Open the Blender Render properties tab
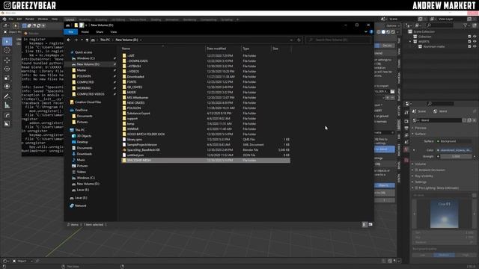The image size is (479, 269). click(406, 121)
